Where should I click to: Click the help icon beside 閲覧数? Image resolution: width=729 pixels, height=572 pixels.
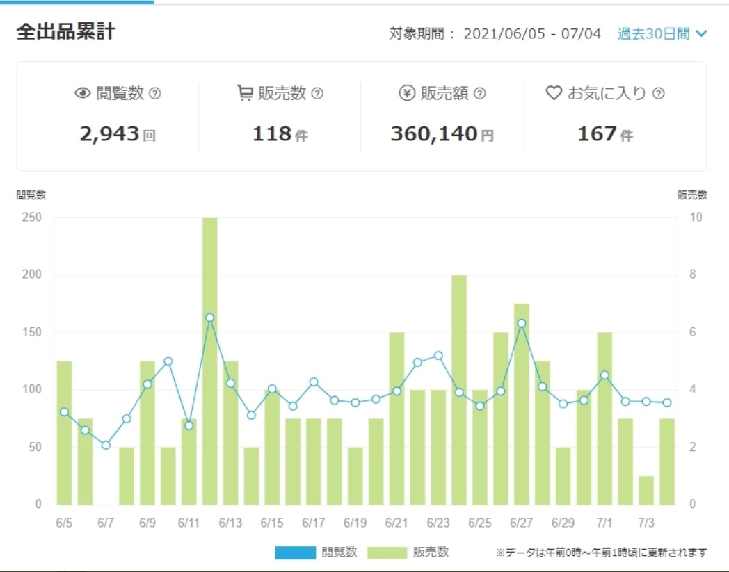155,93
